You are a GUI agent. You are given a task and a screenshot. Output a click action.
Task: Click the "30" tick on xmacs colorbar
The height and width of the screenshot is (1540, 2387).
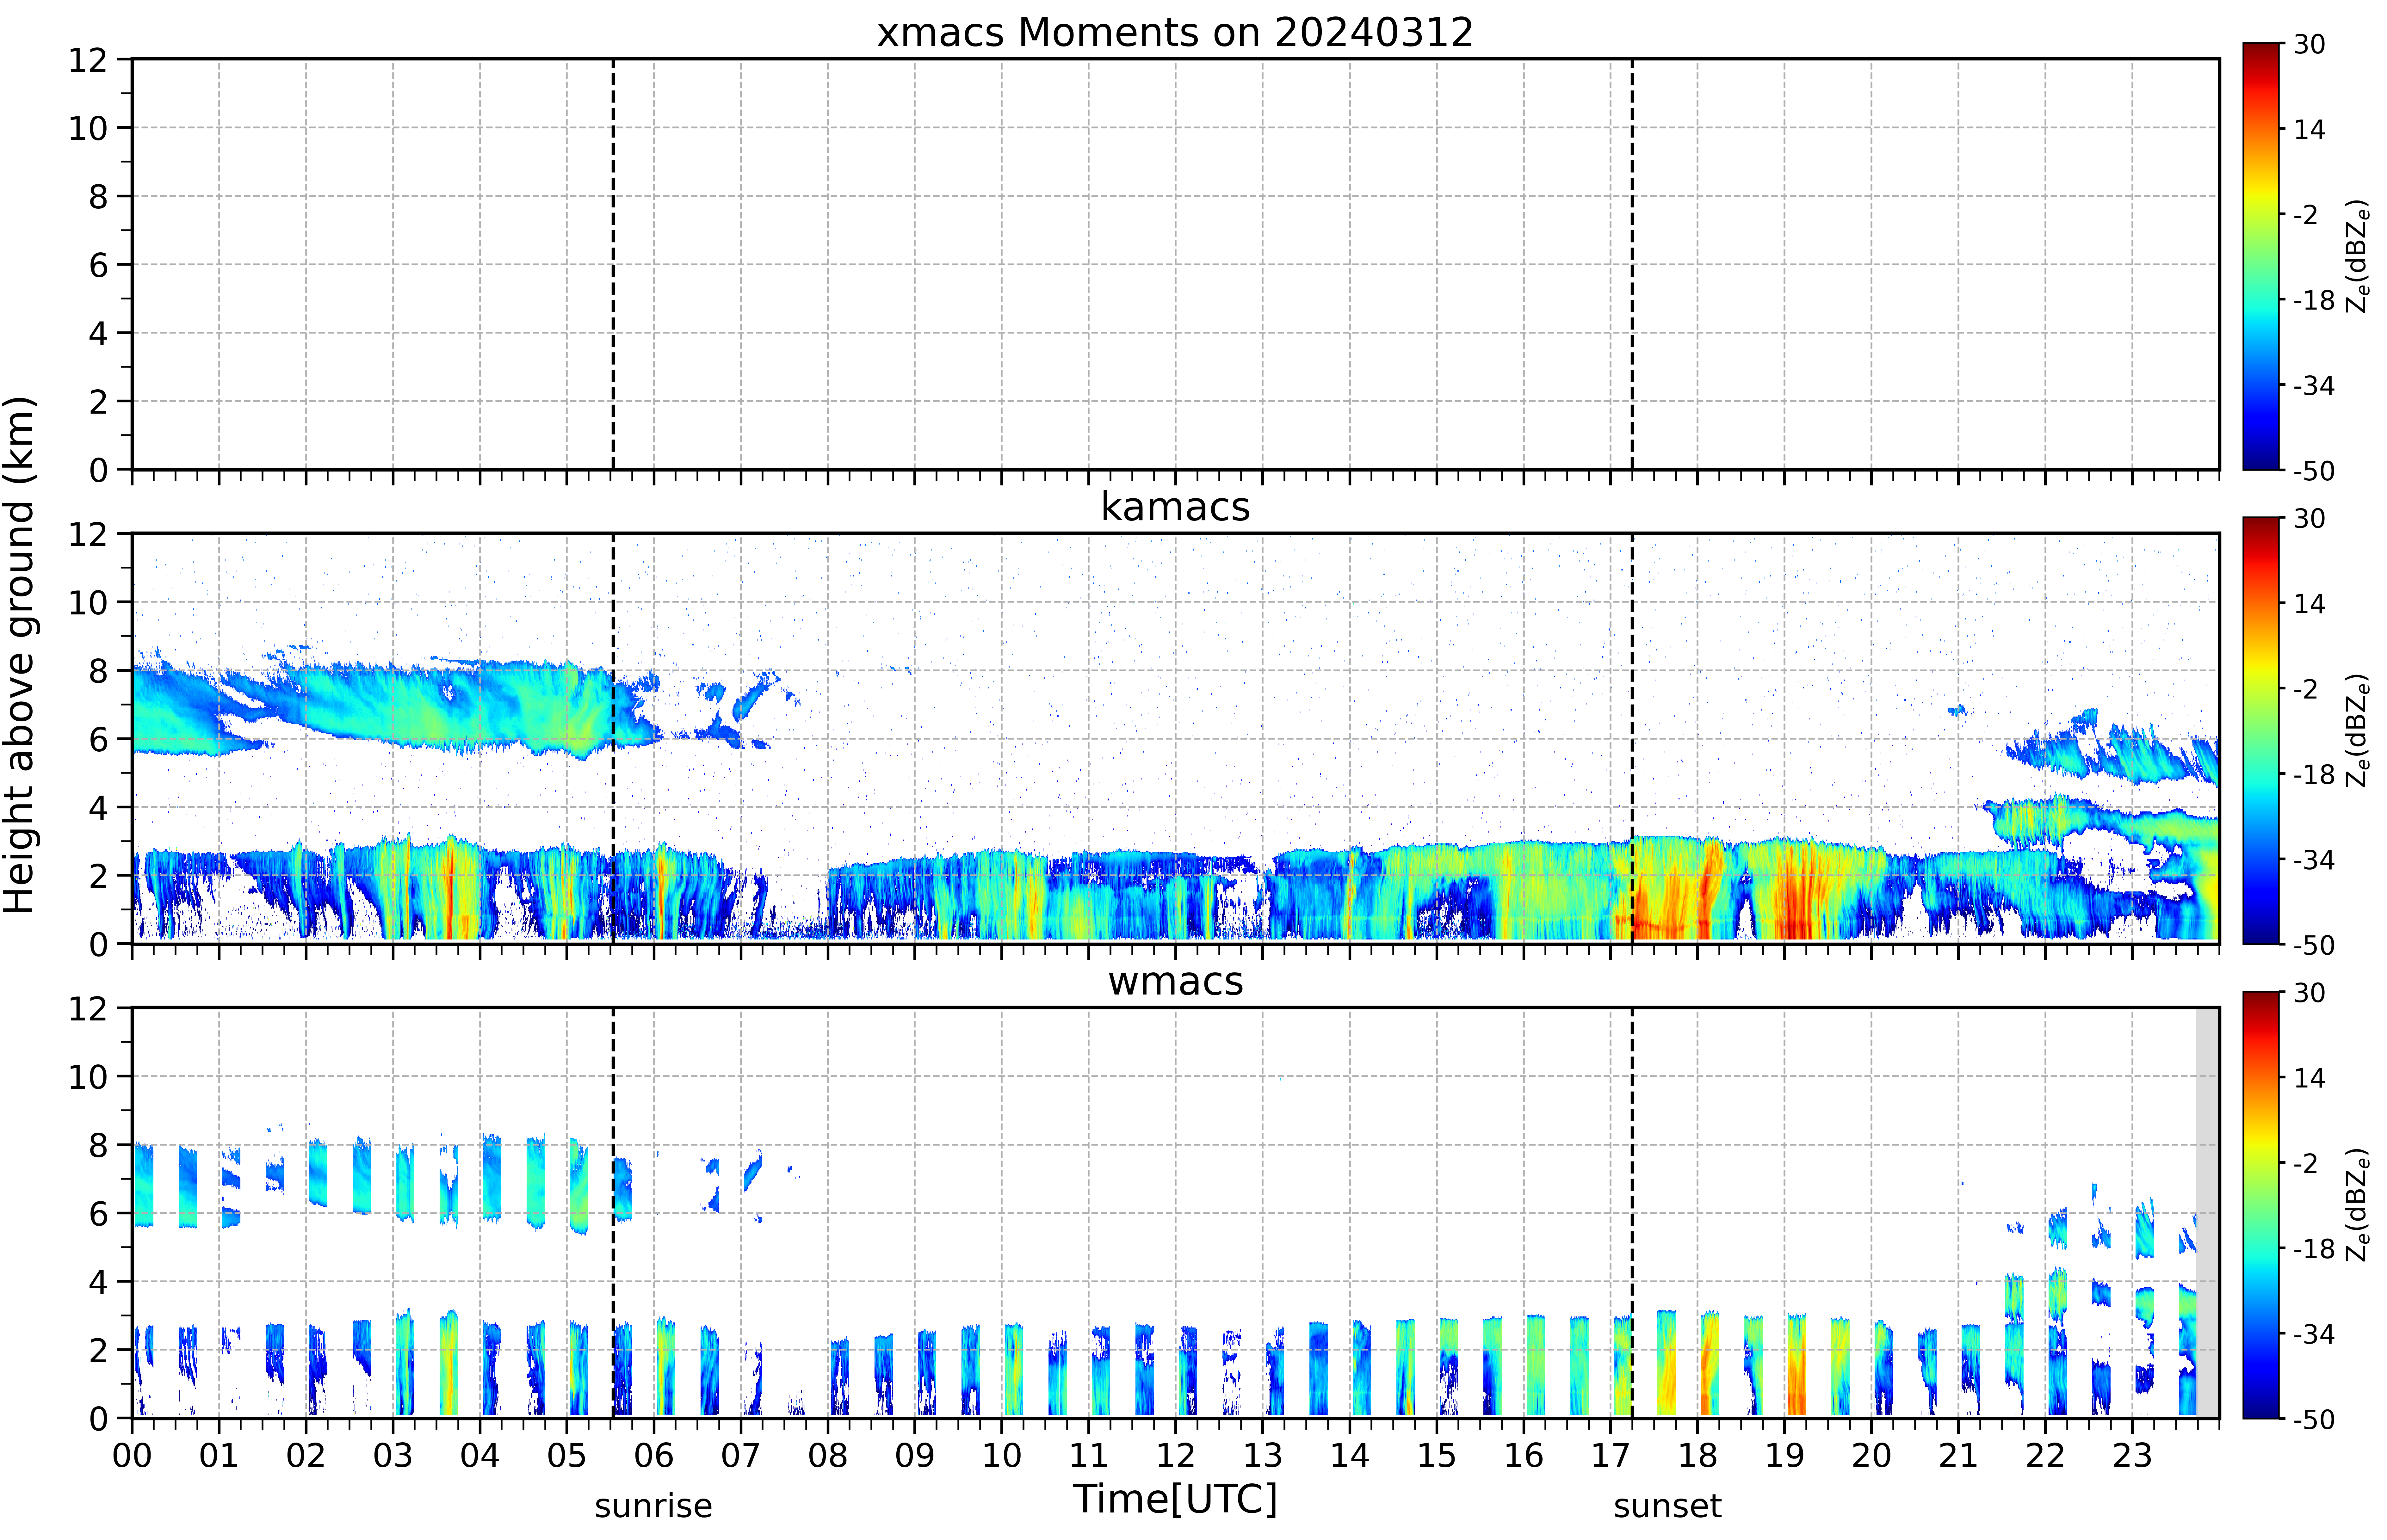(x=2309, y=44)
